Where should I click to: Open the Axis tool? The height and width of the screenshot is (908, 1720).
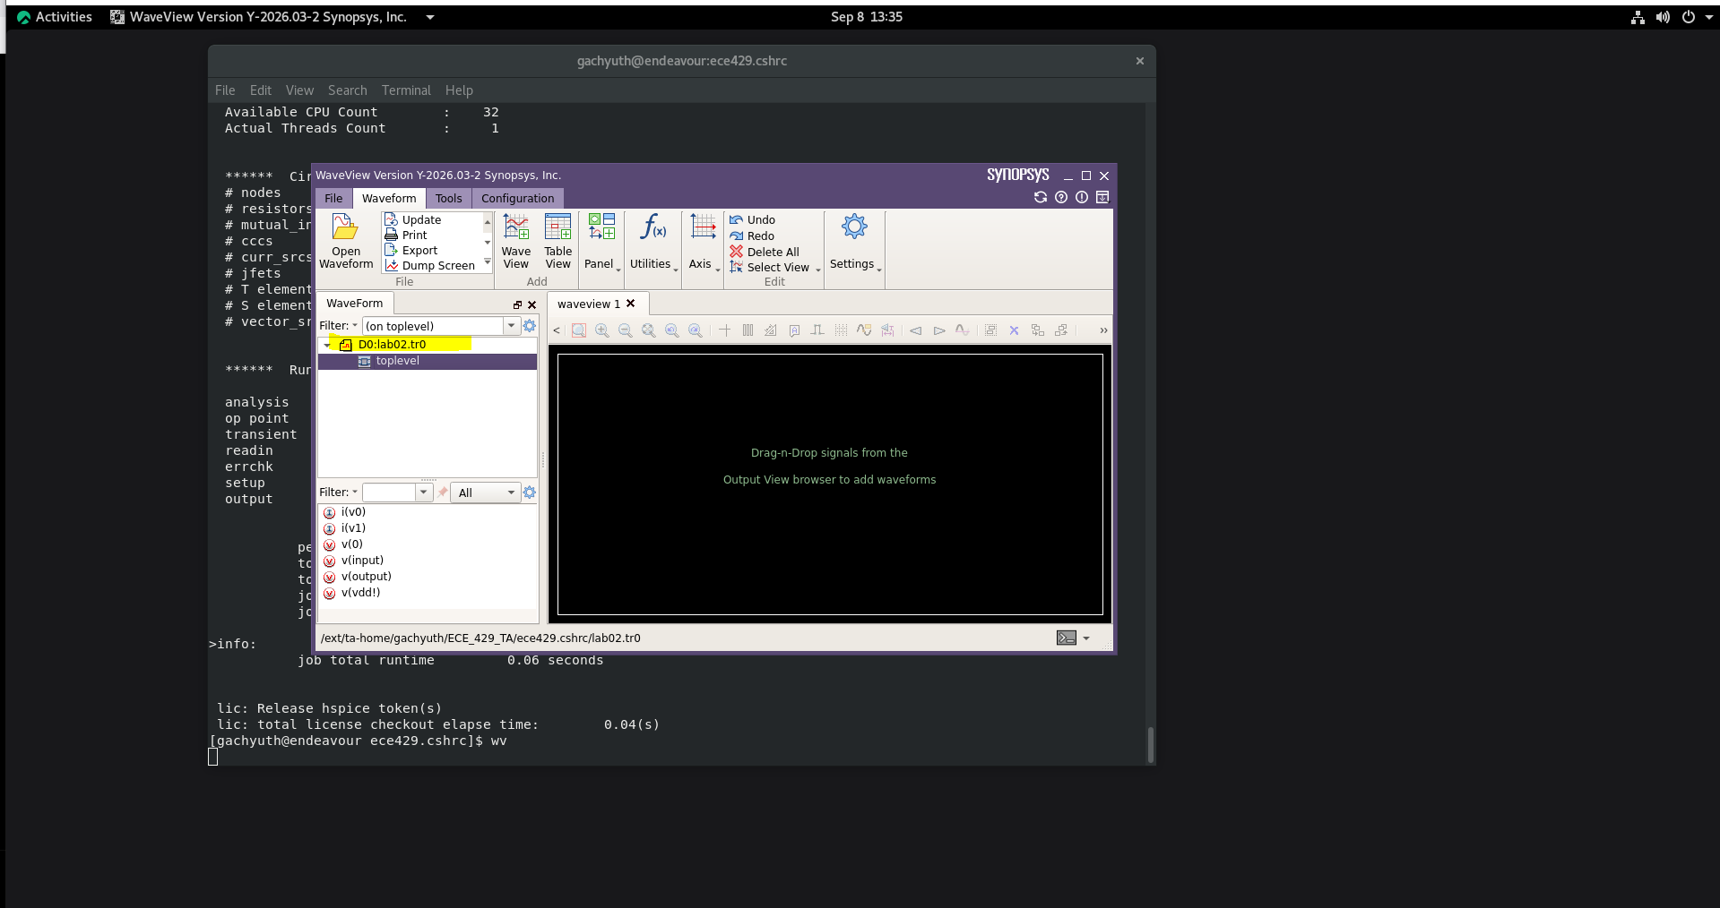click(704, 241)
